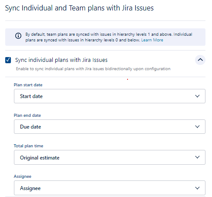Uncheck Sync individual plans with Jira Issues
This screenshot has height=197, width=212.
pyautogui.click(x=8, y=60)
